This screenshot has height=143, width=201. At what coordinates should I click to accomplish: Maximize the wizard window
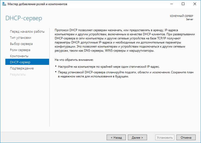[x=183, y=4]
